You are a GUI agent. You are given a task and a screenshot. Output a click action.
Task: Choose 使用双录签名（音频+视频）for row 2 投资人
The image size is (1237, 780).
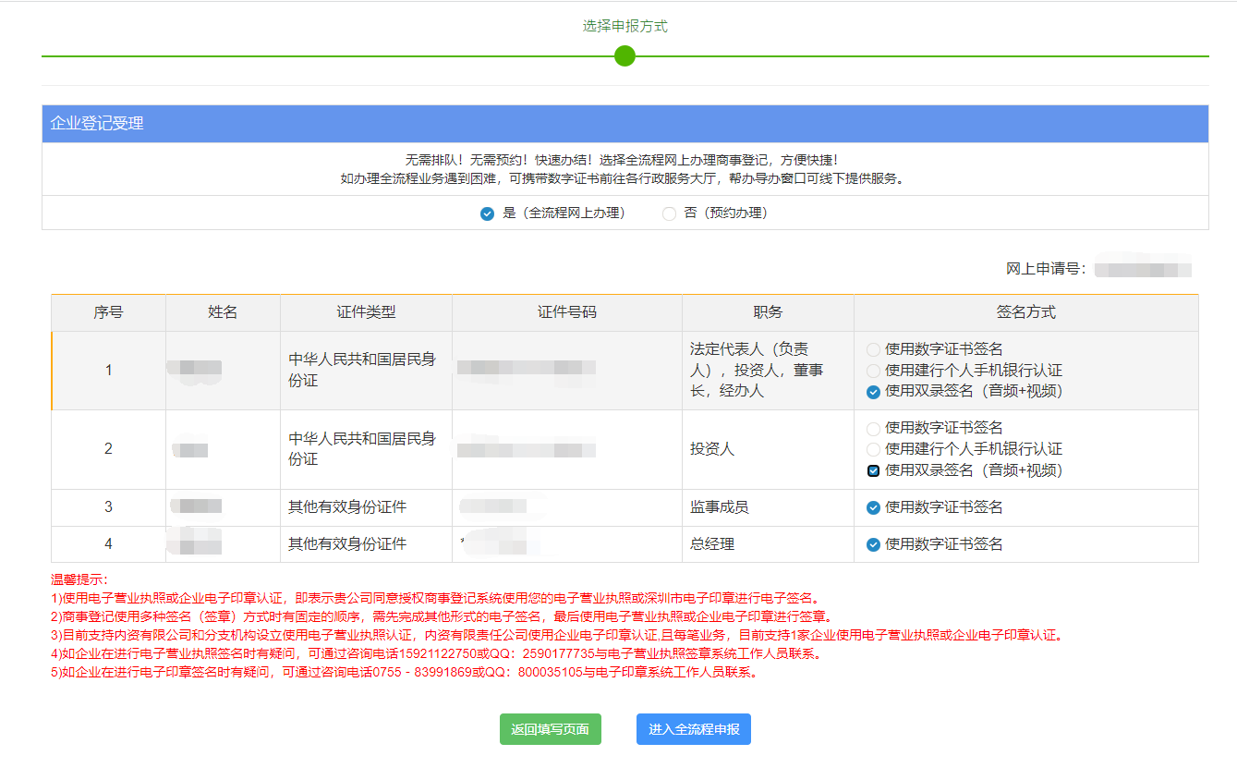(x=873, y=470)
